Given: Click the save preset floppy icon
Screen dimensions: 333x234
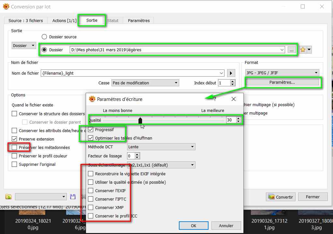Looking at the screenshot, I should coord(73,197).
